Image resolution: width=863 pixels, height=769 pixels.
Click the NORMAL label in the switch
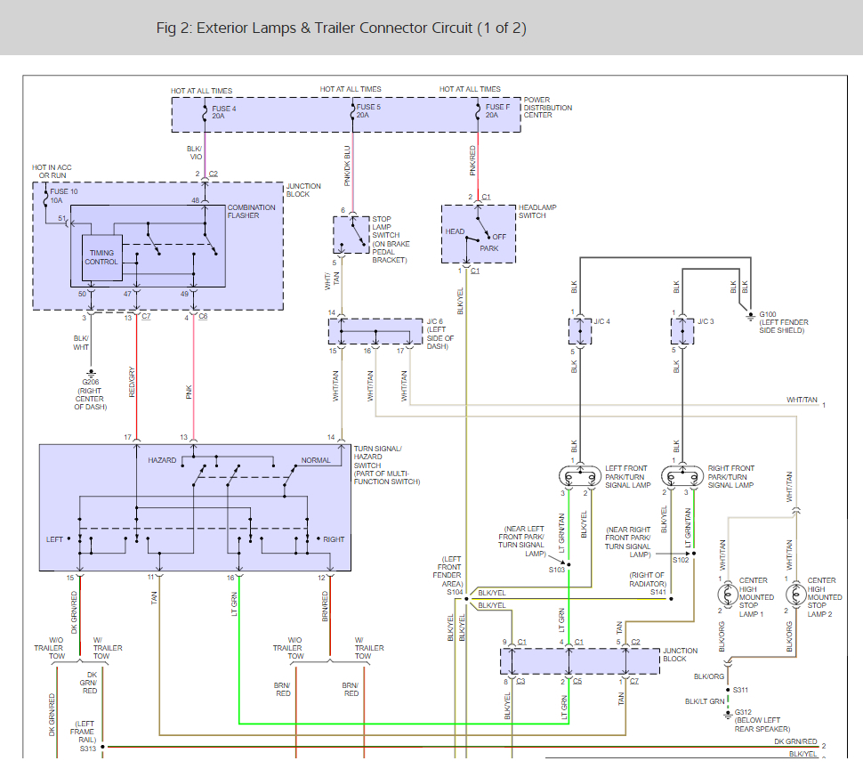(316, 460)
